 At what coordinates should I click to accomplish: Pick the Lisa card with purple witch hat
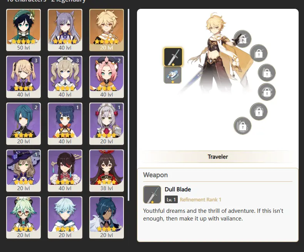point(23,171)
